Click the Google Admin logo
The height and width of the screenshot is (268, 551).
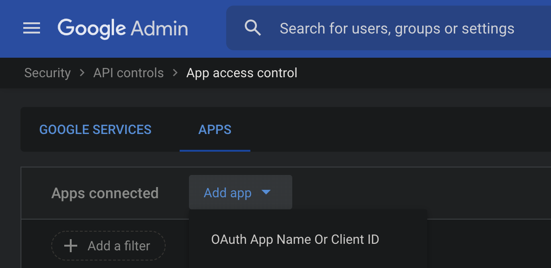(x=123, y=29)
